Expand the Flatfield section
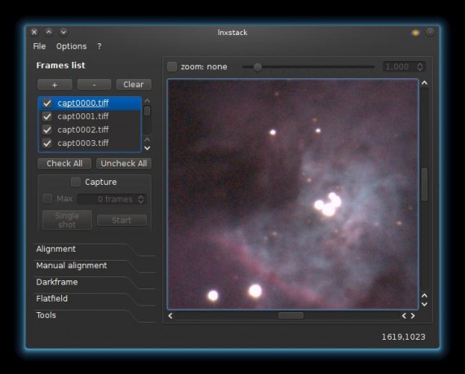Viewport: 465px width, 374px height. [52, 299]
